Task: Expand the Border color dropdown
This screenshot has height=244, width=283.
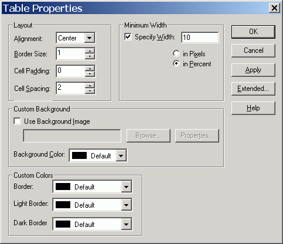Action: click(x=126, y=187)
